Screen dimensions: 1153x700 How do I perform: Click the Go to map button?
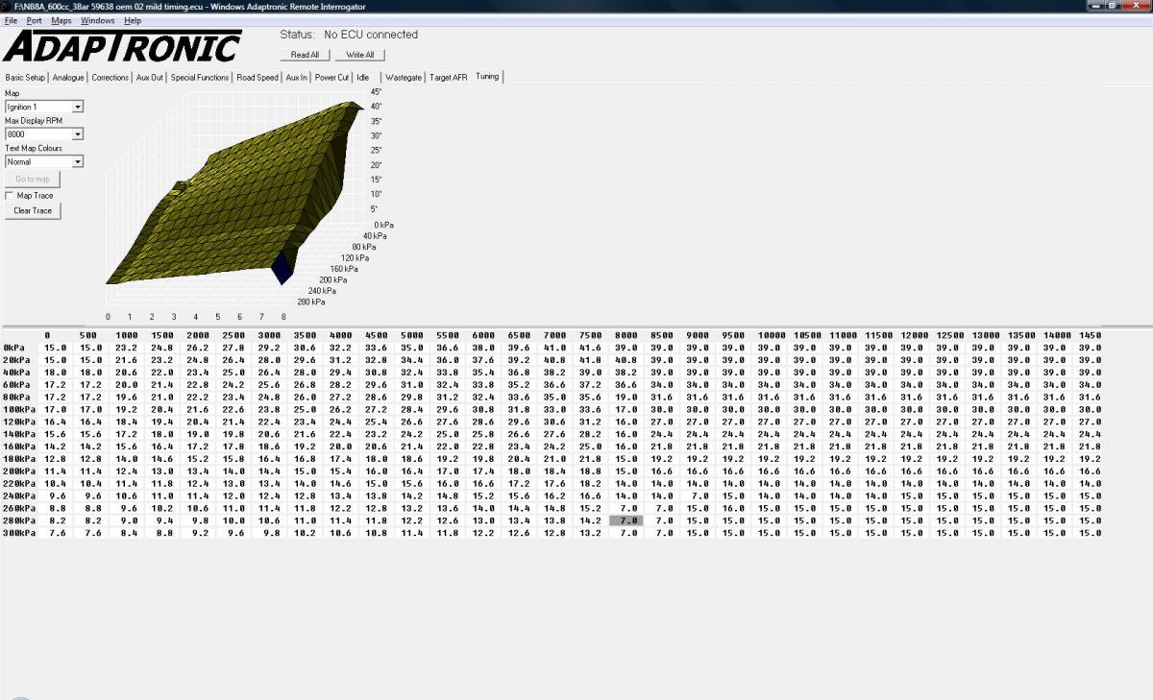pyautogui.click(x=33, y=179)
